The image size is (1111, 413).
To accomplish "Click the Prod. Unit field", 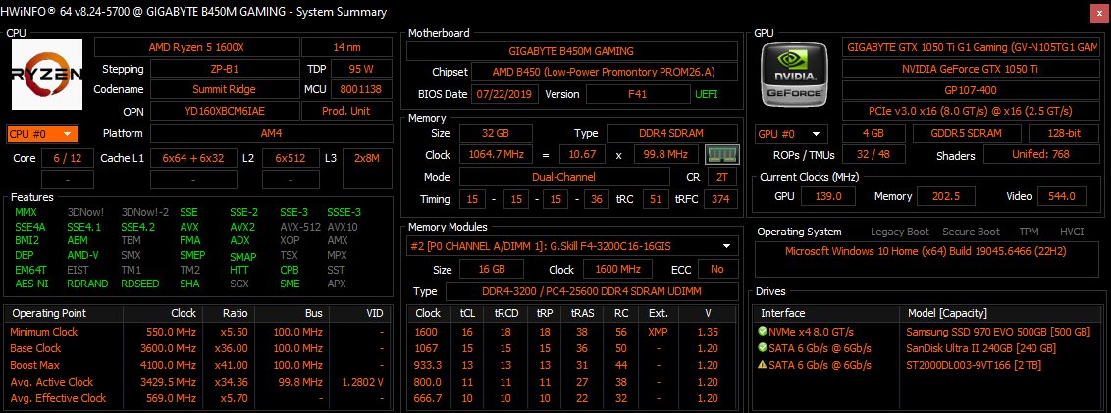I will (x=346, y=111).
